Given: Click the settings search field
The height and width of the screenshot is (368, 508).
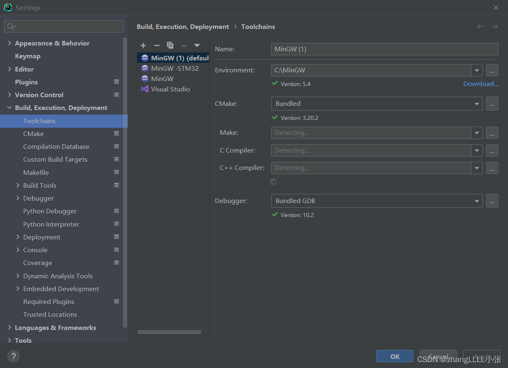Looking at the screenshot, I should click(x=64, y=26).
